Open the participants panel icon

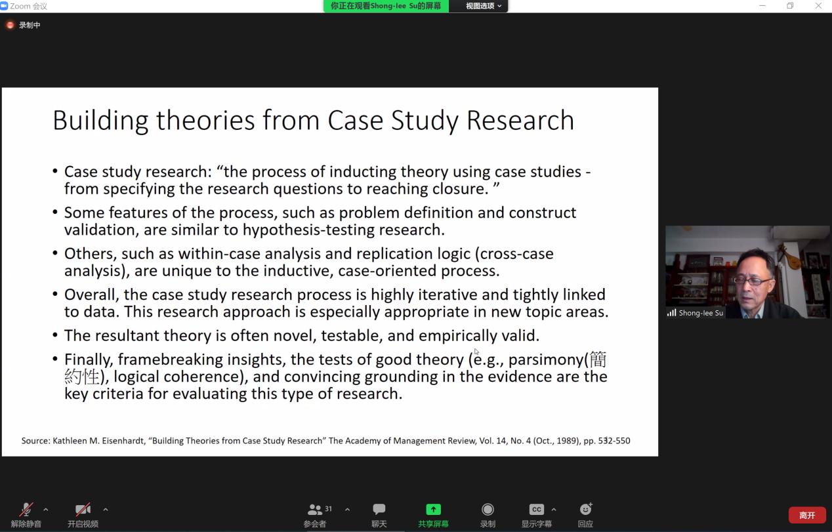[x=315, y=510]
